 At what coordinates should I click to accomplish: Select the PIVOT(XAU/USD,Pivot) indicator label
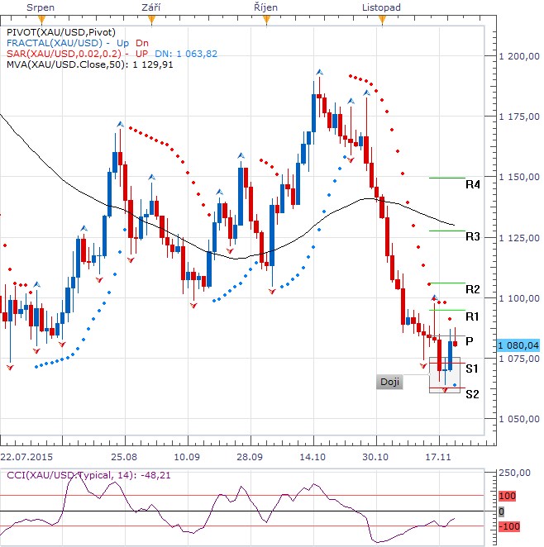[61, 32]
